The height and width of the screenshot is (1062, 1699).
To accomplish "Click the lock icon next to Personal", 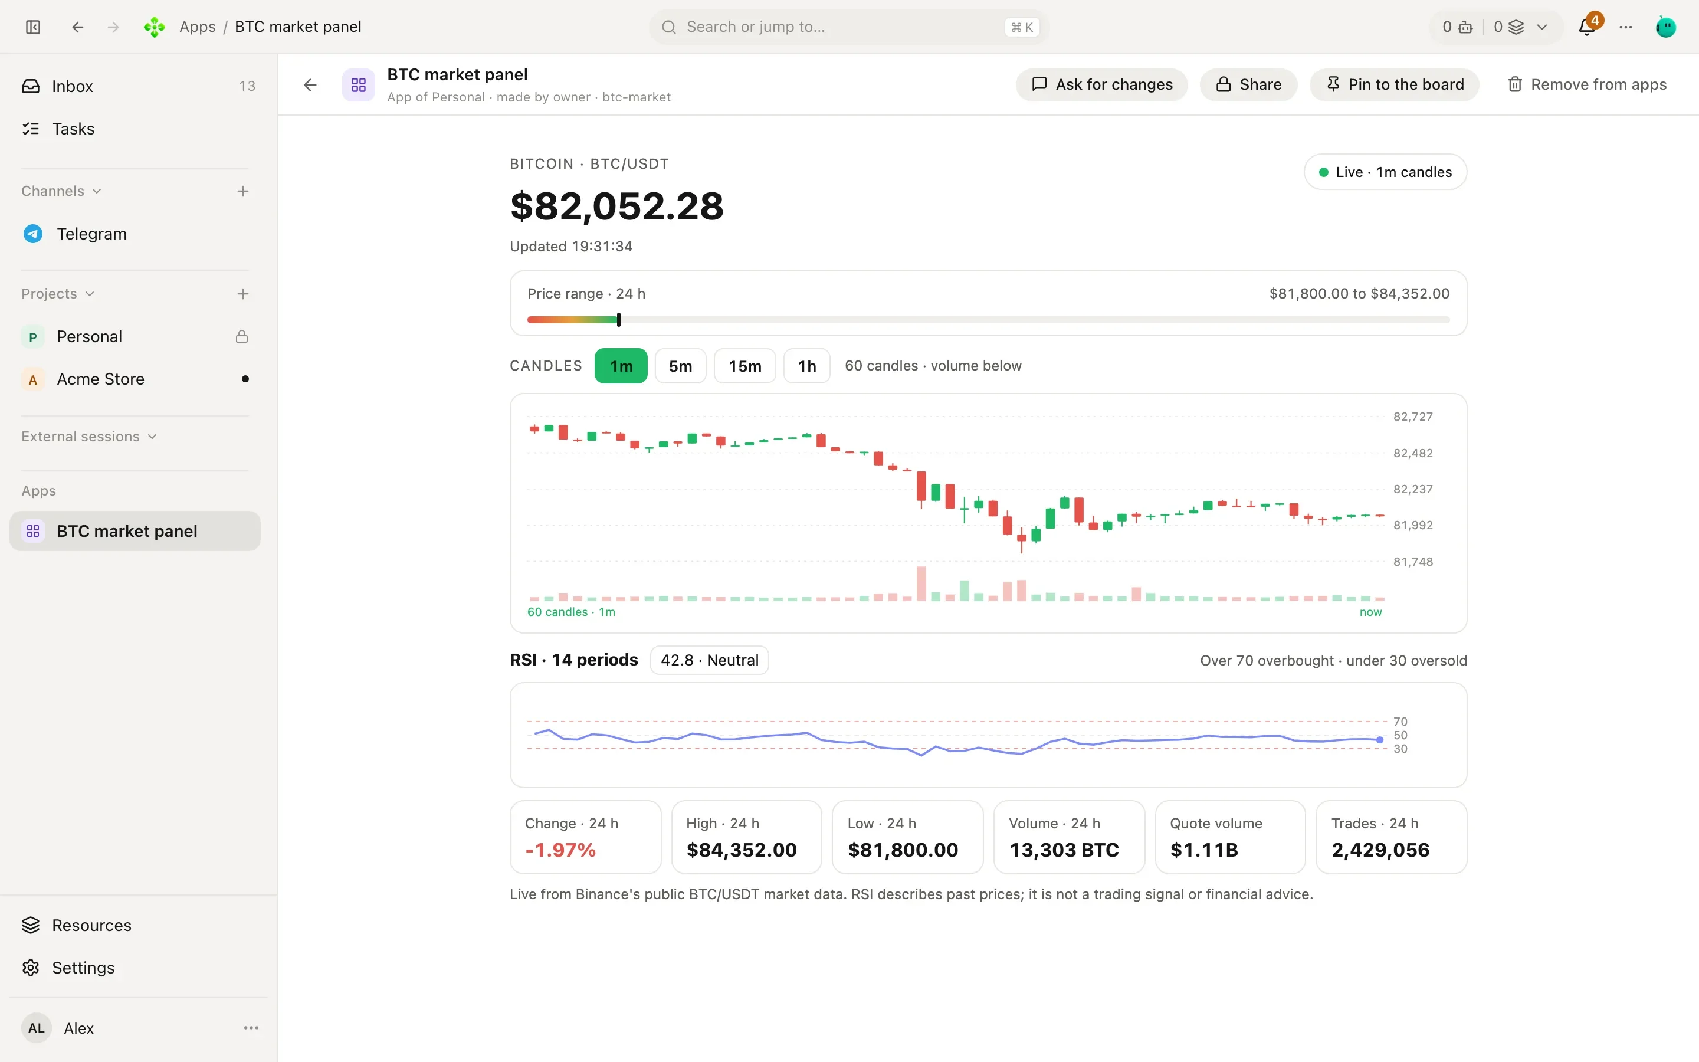I will (x=241, y=336).
